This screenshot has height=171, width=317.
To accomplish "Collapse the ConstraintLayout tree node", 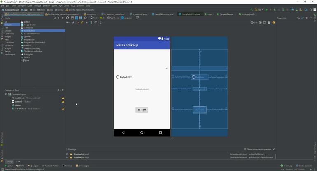I will tap(6, 94).
